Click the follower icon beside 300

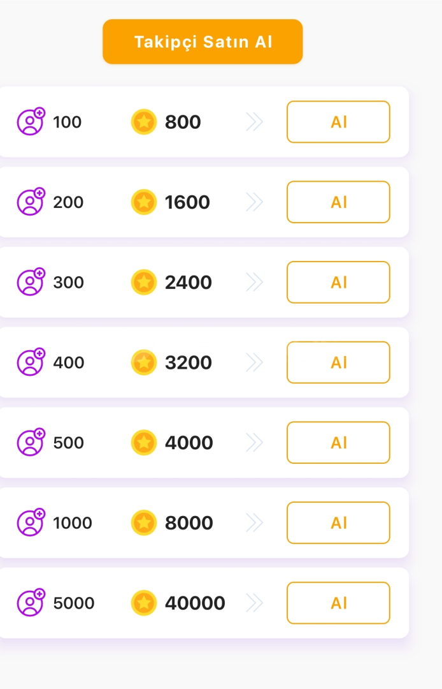coord(31,282)
